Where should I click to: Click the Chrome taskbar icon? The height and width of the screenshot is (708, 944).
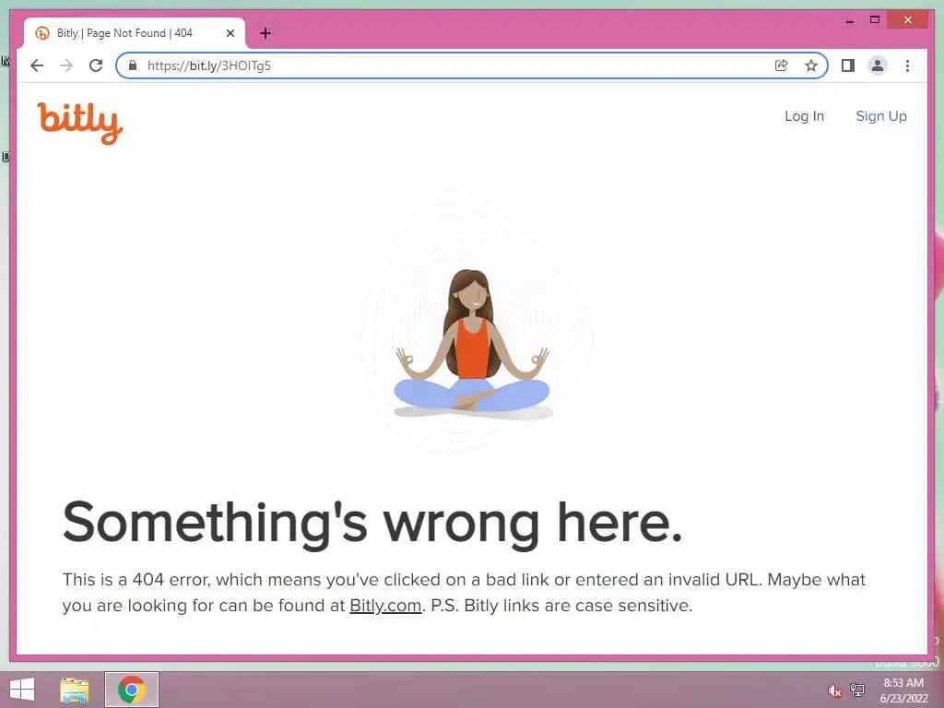(x=132, y=690)
